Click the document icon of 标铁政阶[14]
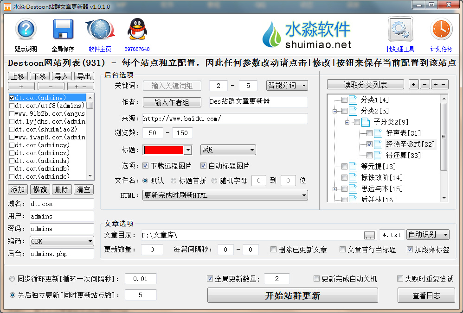 353,178
